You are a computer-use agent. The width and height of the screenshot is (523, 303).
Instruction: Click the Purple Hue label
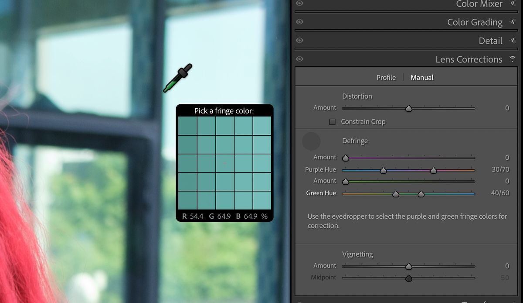[x=320, y=169]
